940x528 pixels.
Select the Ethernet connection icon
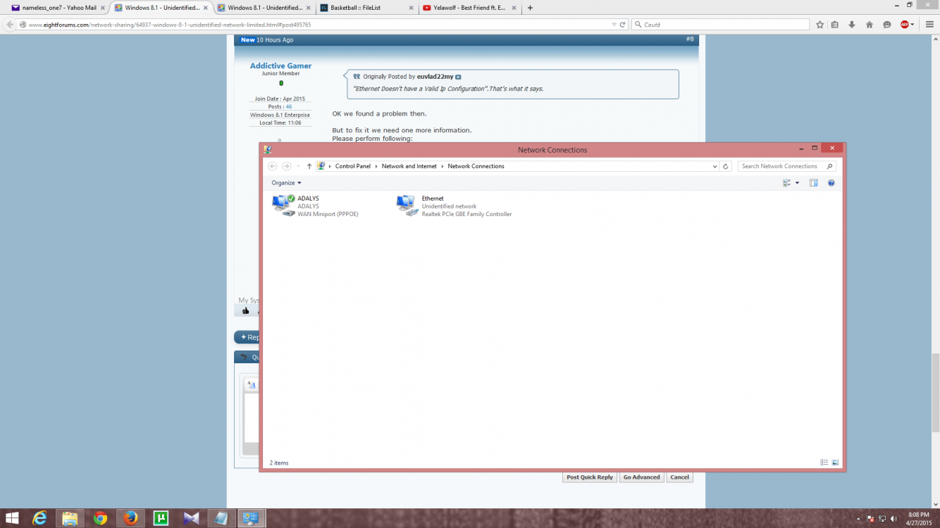click(407, 206)
